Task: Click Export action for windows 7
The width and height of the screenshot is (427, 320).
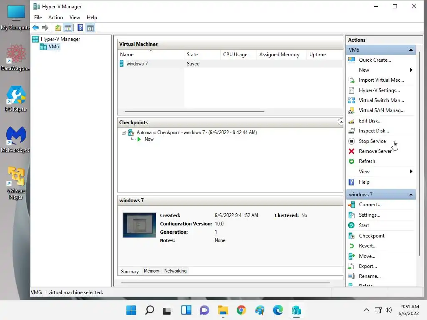Action: (x=368, y=266)
